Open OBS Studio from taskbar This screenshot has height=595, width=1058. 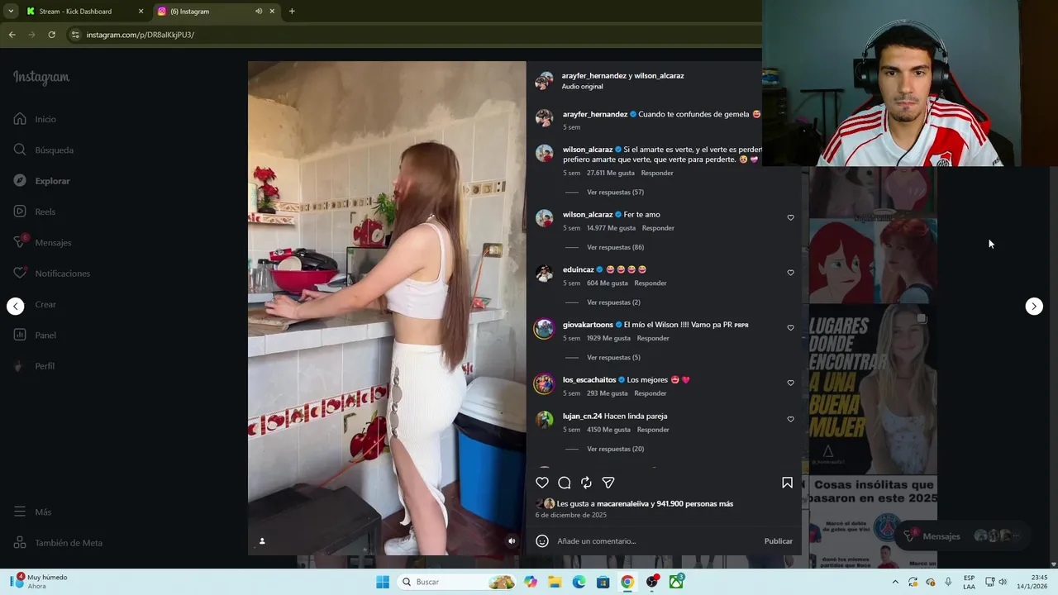(652, 582)
